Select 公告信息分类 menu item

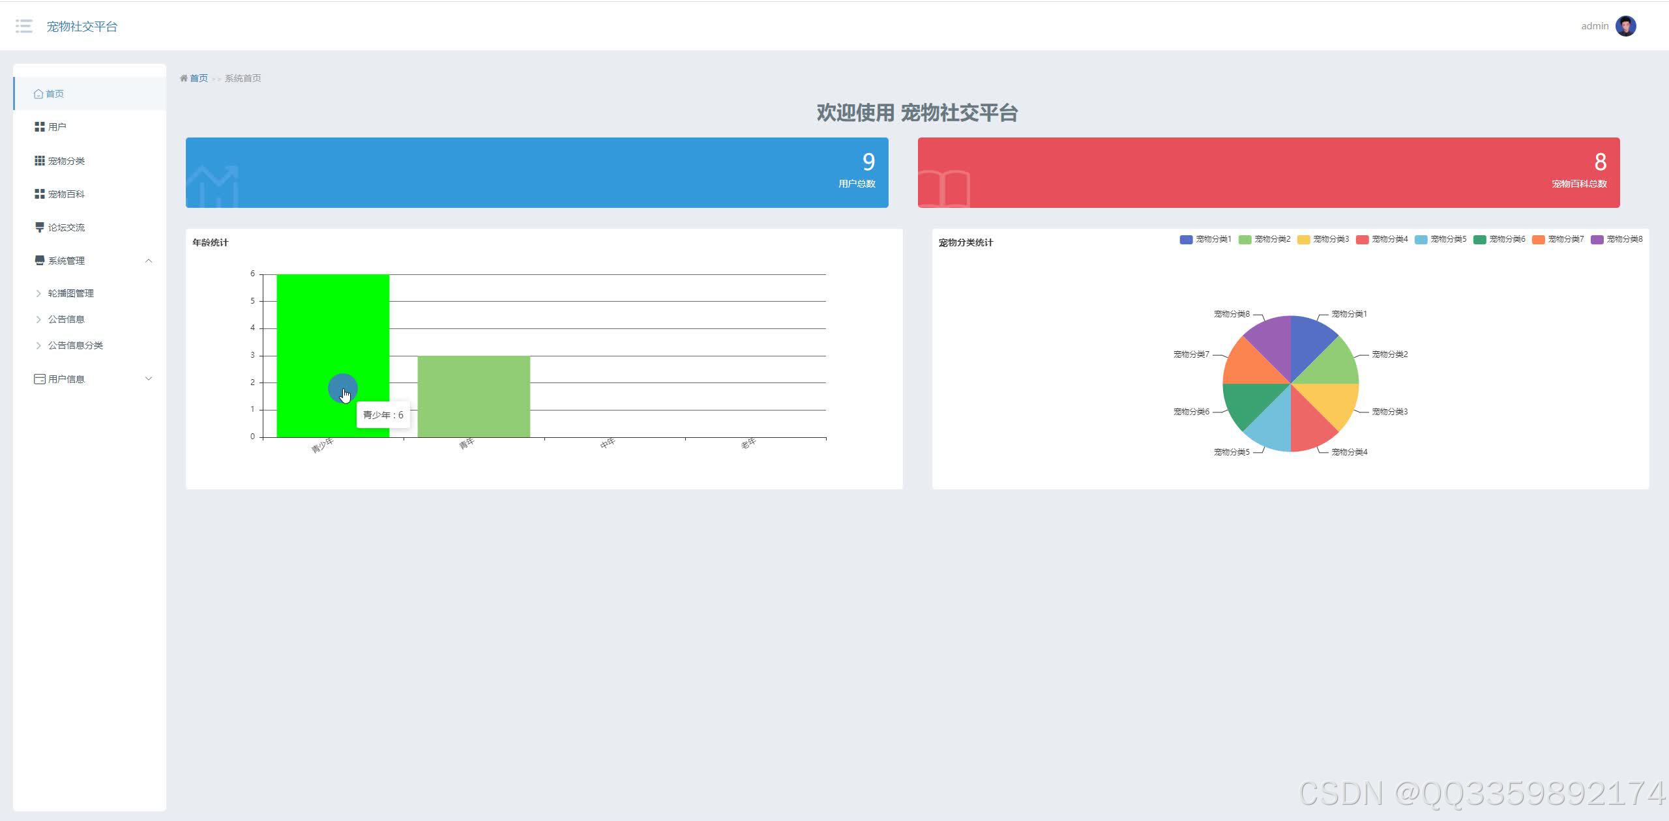pos(76,345)
